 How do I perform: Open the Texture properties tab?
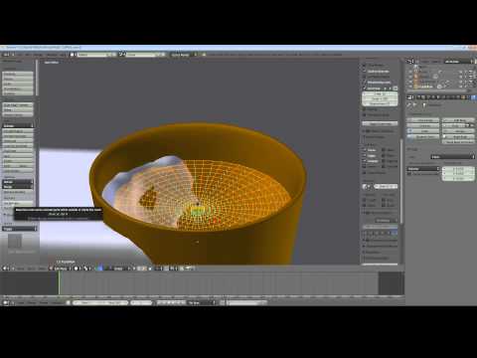coord(463,97)
